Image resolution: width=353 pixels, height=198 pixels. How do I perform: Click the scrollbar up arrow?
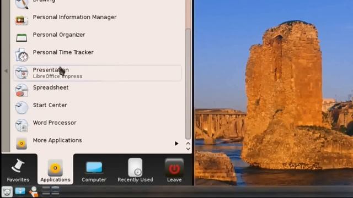click(188, 143)
